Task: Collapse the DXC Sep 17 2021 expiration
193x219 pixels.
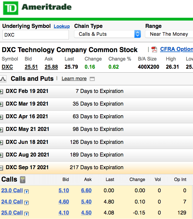Action: click(x=1, y=168)
